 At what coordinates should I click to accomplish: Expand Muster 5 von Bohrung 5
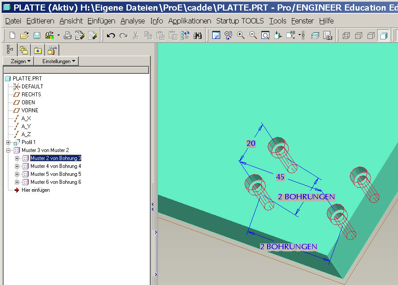[x=17, y=174]
